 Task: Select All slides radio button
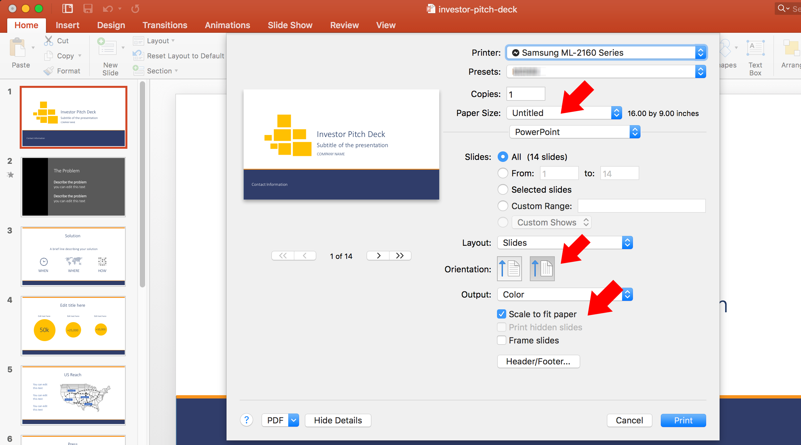[503, 157]
